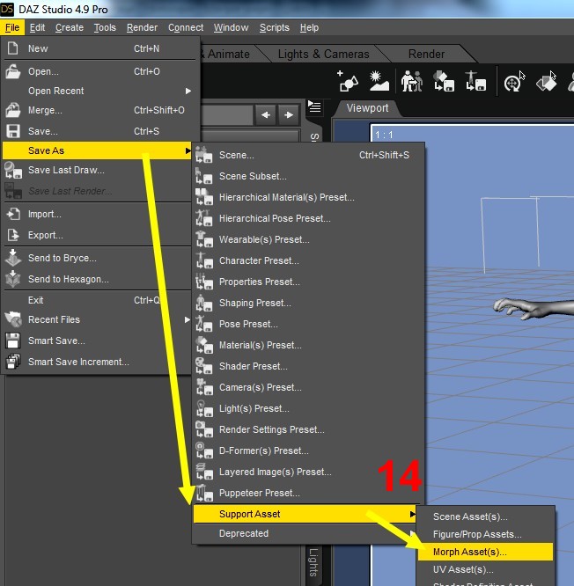Open the Scripts menu
Image resolution: width=574 pixels, height=586 pixels.
pyautogui.click(x=275, y=27)
